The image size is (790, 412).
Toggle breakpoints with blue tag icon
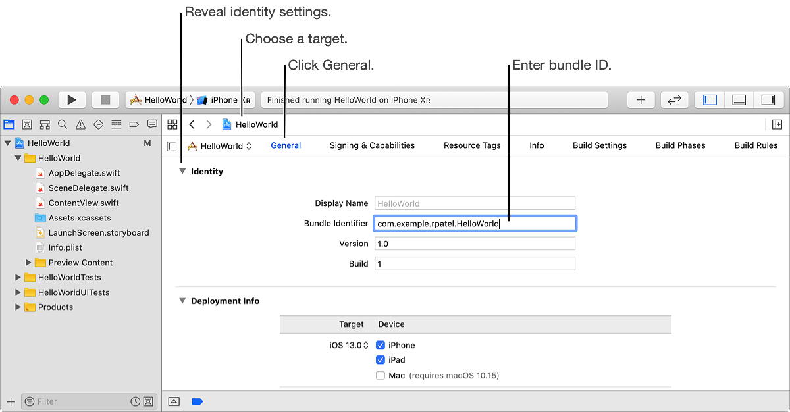[197, 401]
